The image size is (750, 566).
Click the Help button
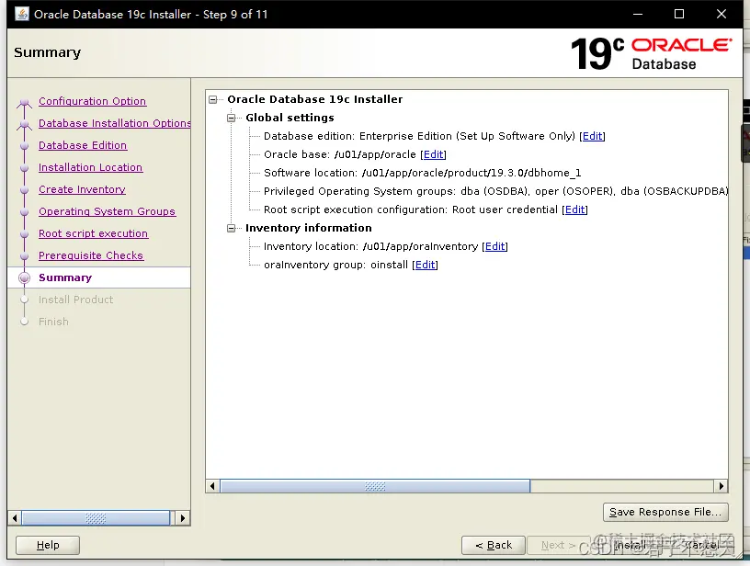pyautogui.click(x=48, y=545)
